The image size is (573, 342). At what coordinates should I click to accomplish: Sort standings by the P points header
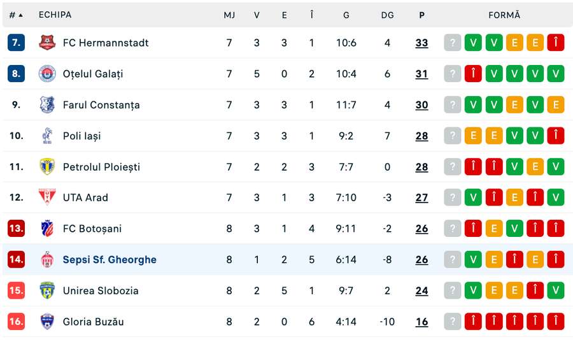[421, 15]
